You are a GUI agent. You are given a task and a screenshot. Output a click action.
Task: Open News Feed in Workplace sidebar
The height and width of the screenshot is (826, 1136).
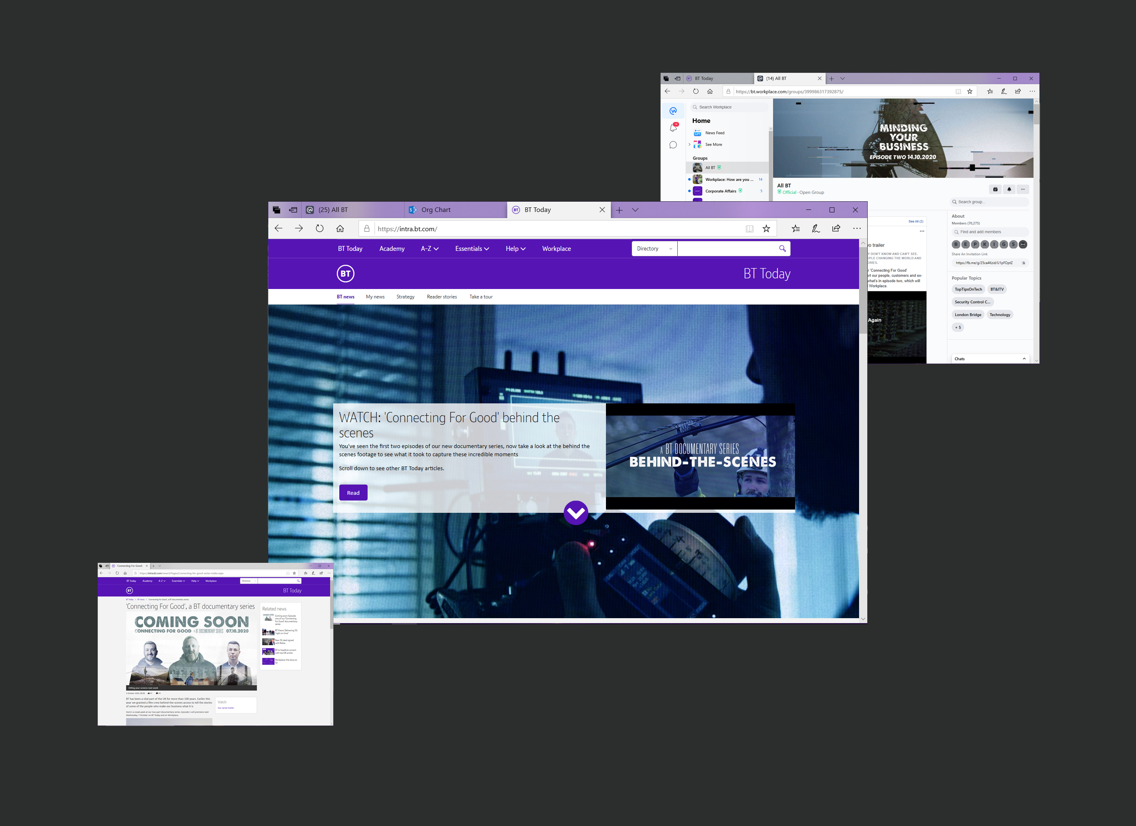click(x=715, y=133)
